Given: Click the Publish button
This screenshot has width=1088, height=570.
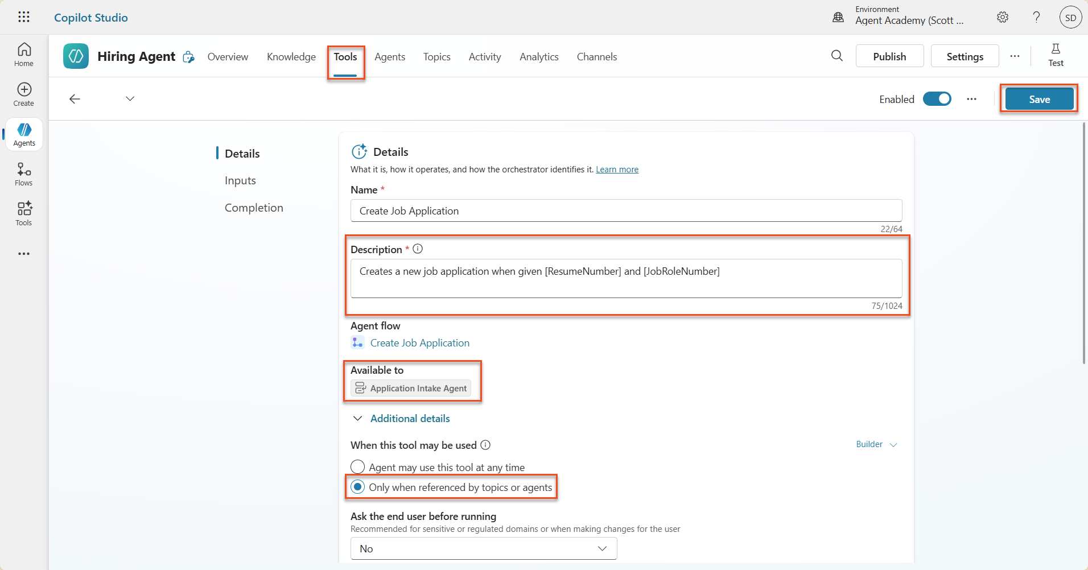Looking at the screenshot, I should 889,56.
